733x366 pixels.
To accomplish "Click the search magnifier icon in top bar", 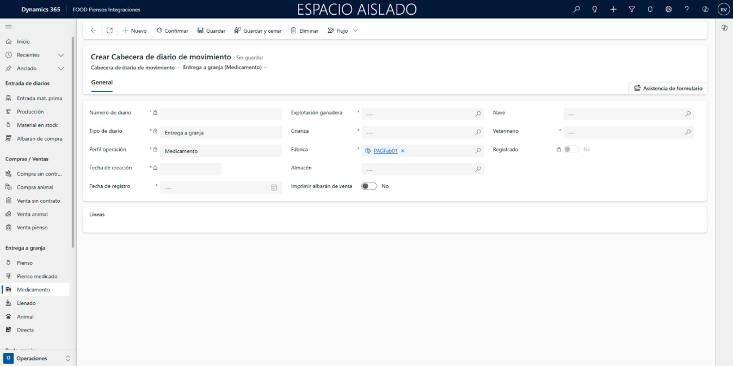I will [x=576, y=9].
